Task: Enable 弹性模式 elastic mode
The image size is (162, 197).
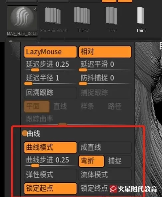Action: pyautogui.click(x=50, y=175)
